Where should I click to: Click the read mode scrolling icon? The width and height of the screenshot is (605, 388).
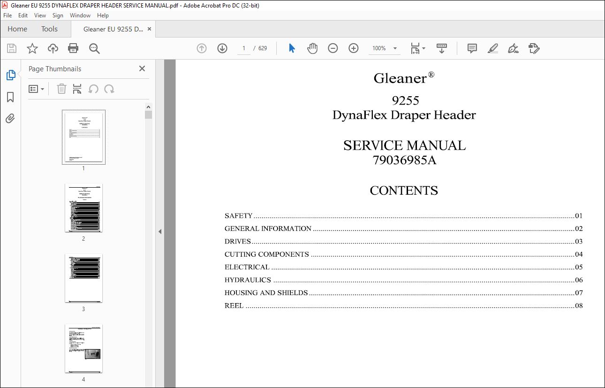[x=441, y=48]
